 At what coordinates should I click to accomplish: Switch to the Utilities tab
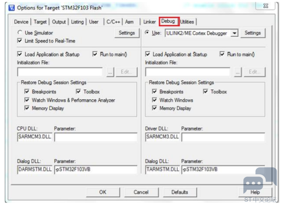(187, 22)
